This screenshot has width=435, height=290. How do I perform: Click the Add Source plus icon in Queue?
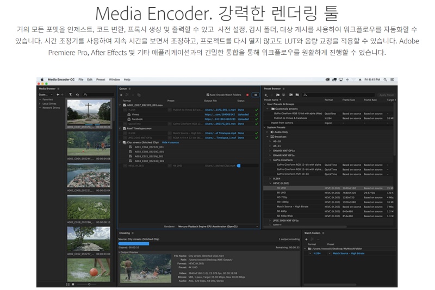121,95
